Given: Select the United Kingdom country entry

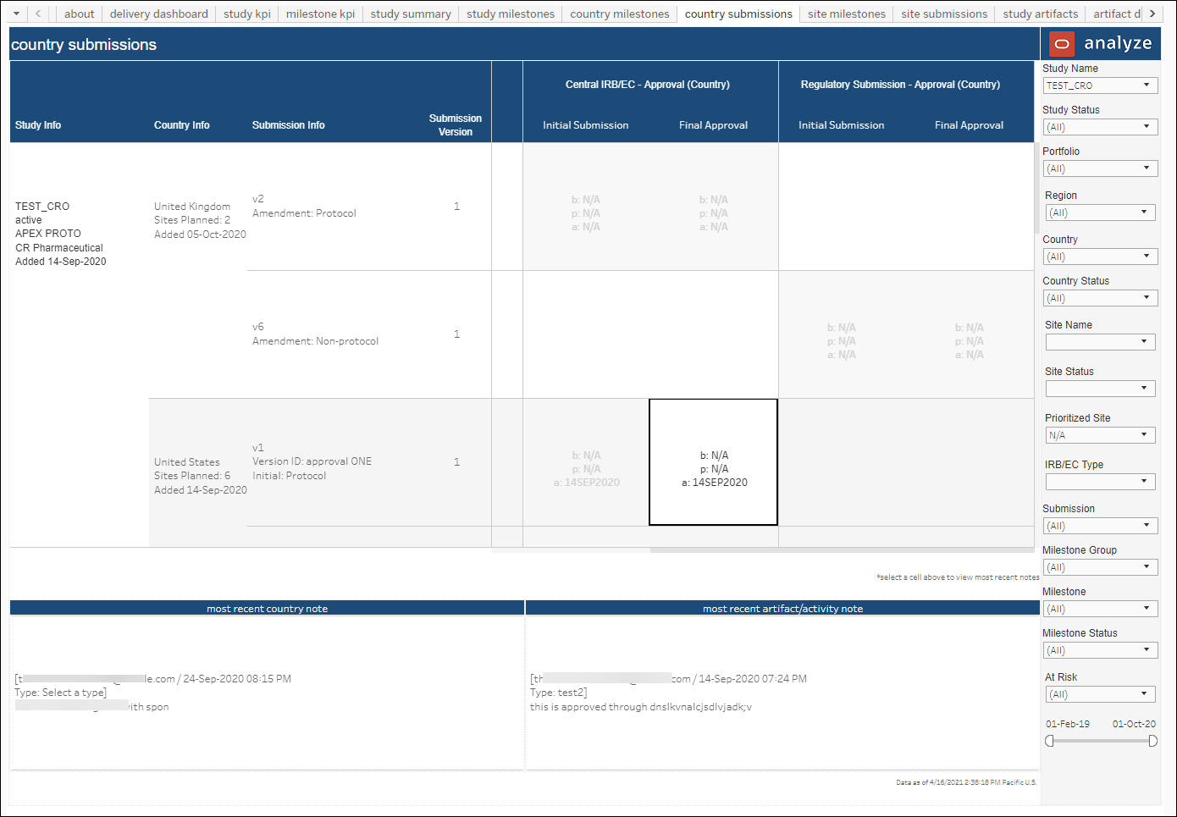Looking at the screenshot, I should 200,220.
